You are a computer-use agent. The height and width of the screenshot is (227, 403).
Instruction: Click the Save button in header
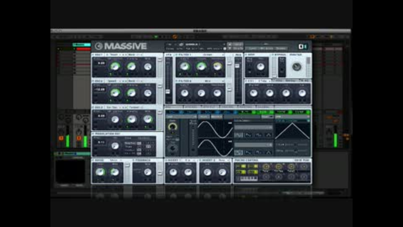[238, 45]
